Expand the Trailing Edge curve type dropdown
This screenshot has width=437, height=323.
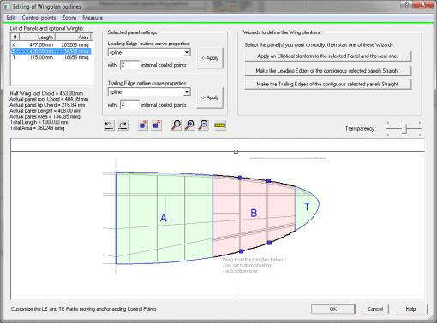(x=187, y=92)
